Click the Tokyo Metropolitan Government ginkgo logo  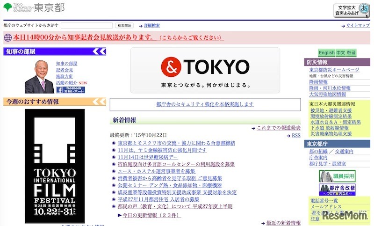[x=7, y=7]
